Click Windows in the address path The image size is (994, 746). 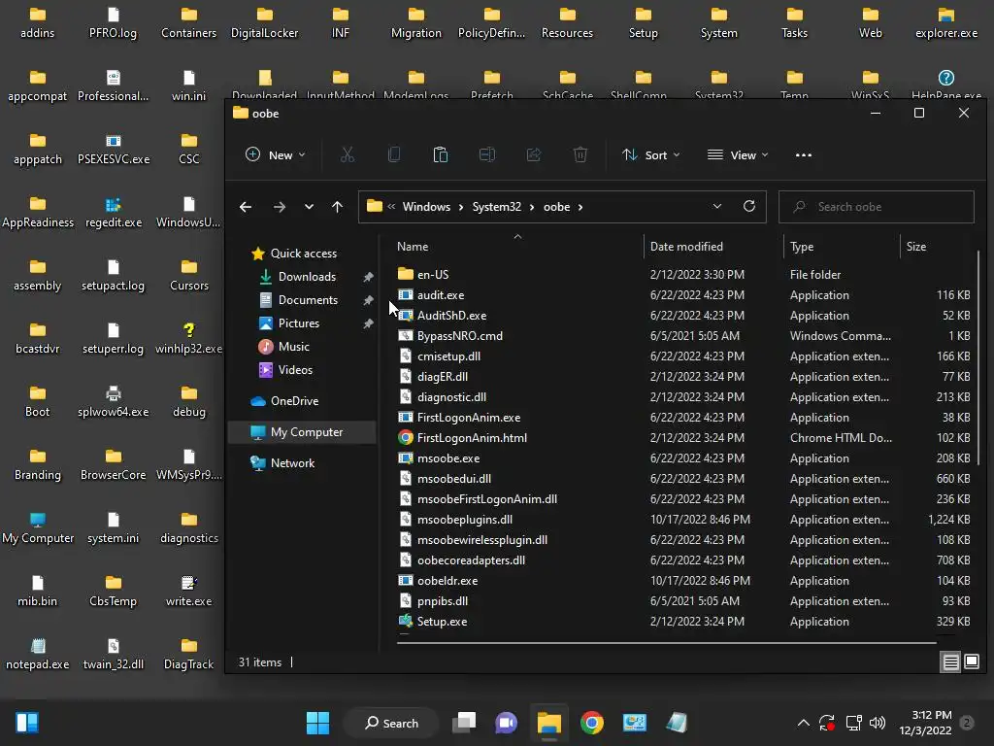[426, 207]
